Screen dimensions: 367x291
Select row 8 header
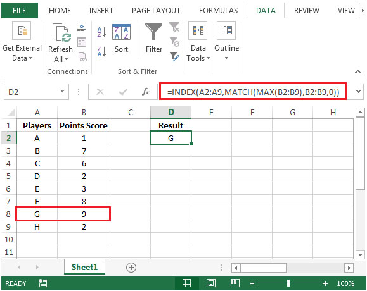coord(8,214)
